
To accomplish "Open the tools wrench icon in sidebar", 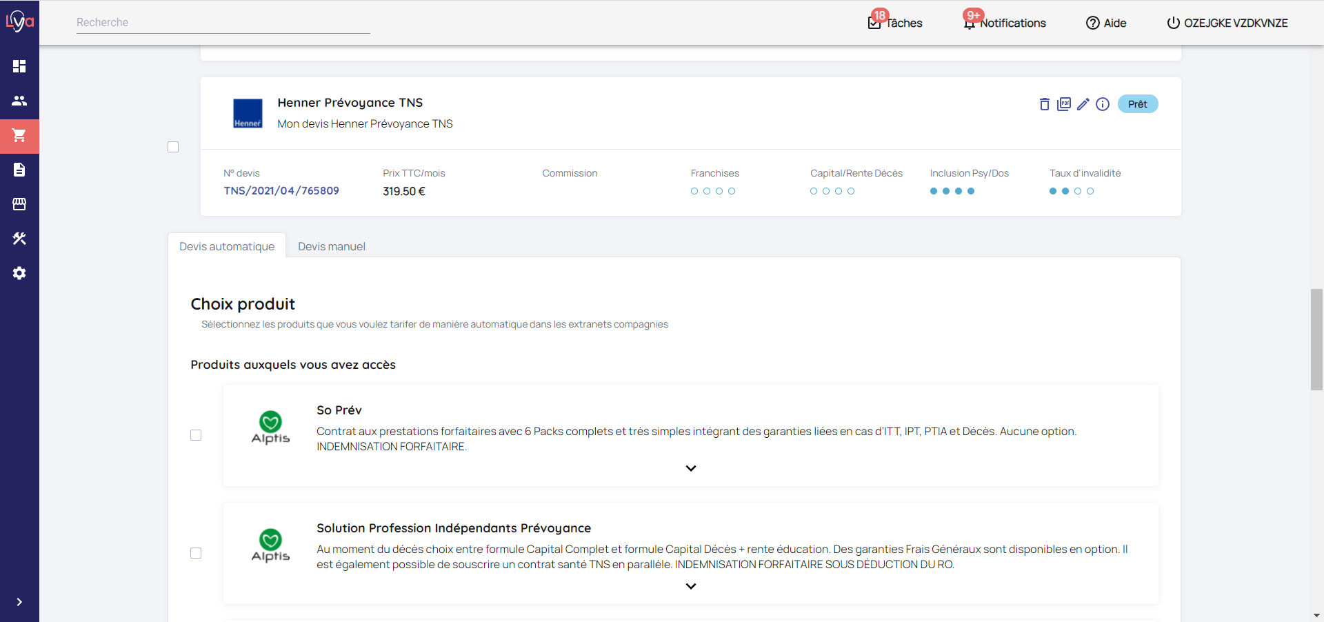I will coord(19,239).
